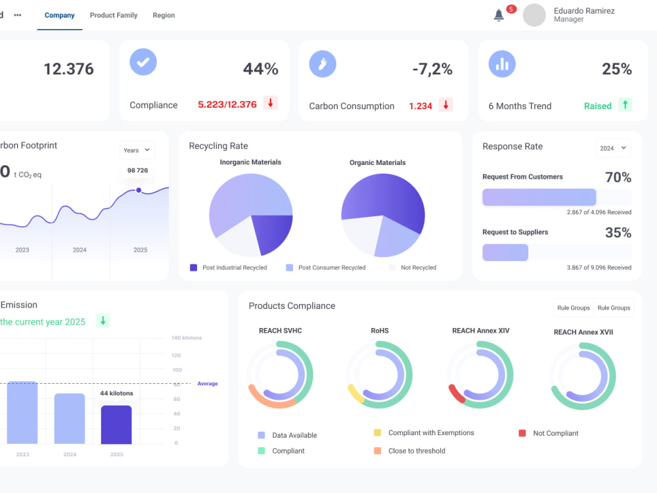
Task: Click the 35% response rate value
Action: pyautogui.click(x=618, y=233)
